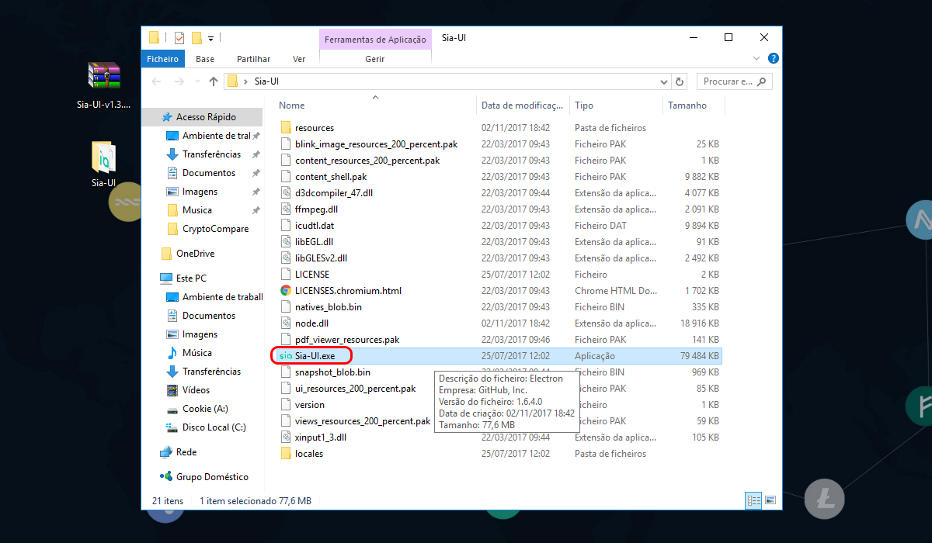Click the Refresh button beside address bar
This screenshot has width=932, height=543.
(680, 81)
